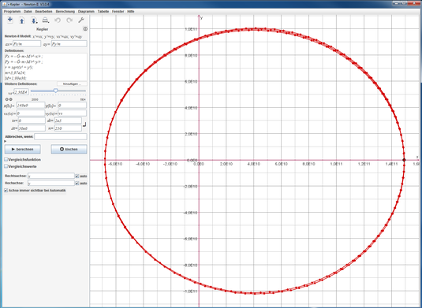Click the Abbrechen, wenn input field
Image resolution: width=422 pixels, height=308 pixels.
point(61,136)
